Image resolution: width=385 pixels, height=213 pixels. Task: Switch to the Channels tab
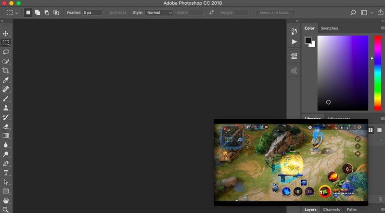click(331, 210)
